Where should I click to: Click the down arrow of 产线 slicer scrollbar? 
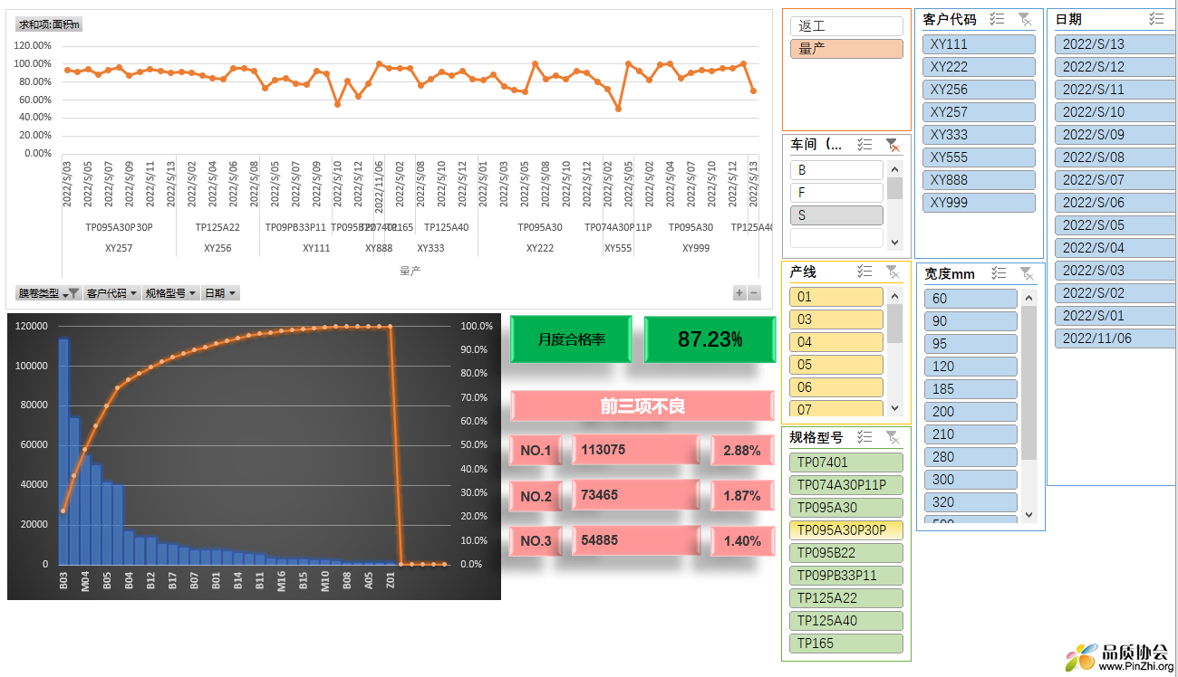coord(894,408)
